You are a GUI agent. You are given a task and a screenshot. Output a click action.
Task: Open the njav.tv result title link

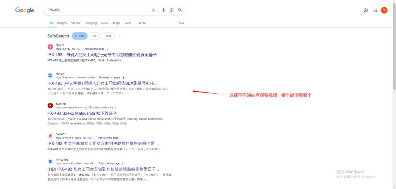coord(104,55)
